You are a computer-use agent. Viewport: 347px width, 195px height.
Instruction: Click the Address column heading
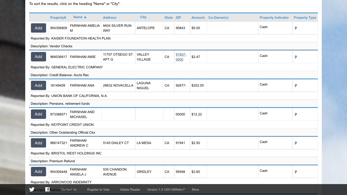click(x=110, y=18)
